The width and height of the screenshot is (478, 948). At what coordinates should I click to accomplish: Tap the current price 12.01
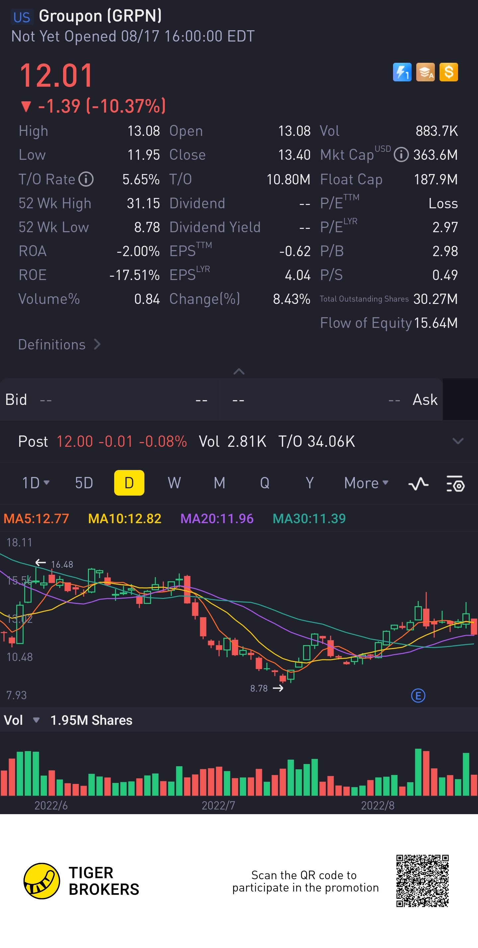(x=56, y=75)
